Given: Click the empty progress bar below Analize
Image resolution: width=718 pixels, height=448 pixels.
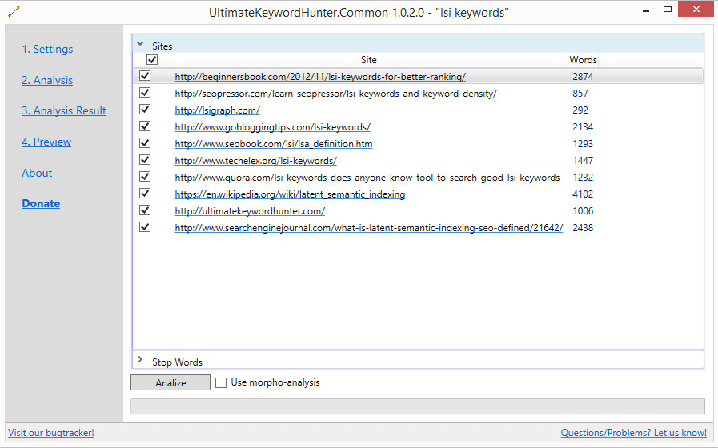Looking at the screenshot, I should 418,406.
